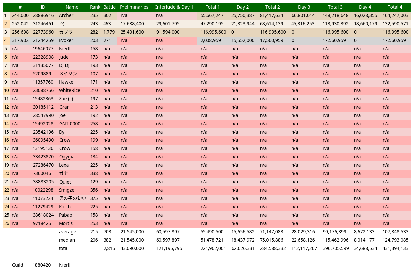Click the name cell 'カプラ'
Image resolution: width=414 pixels, height=273 pixels.
pyautogui.click(x=66, y=32)
